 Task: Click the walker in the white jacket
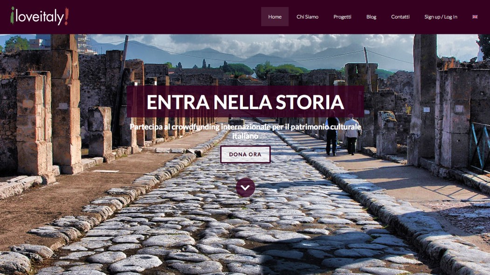(x=352, y=134)
